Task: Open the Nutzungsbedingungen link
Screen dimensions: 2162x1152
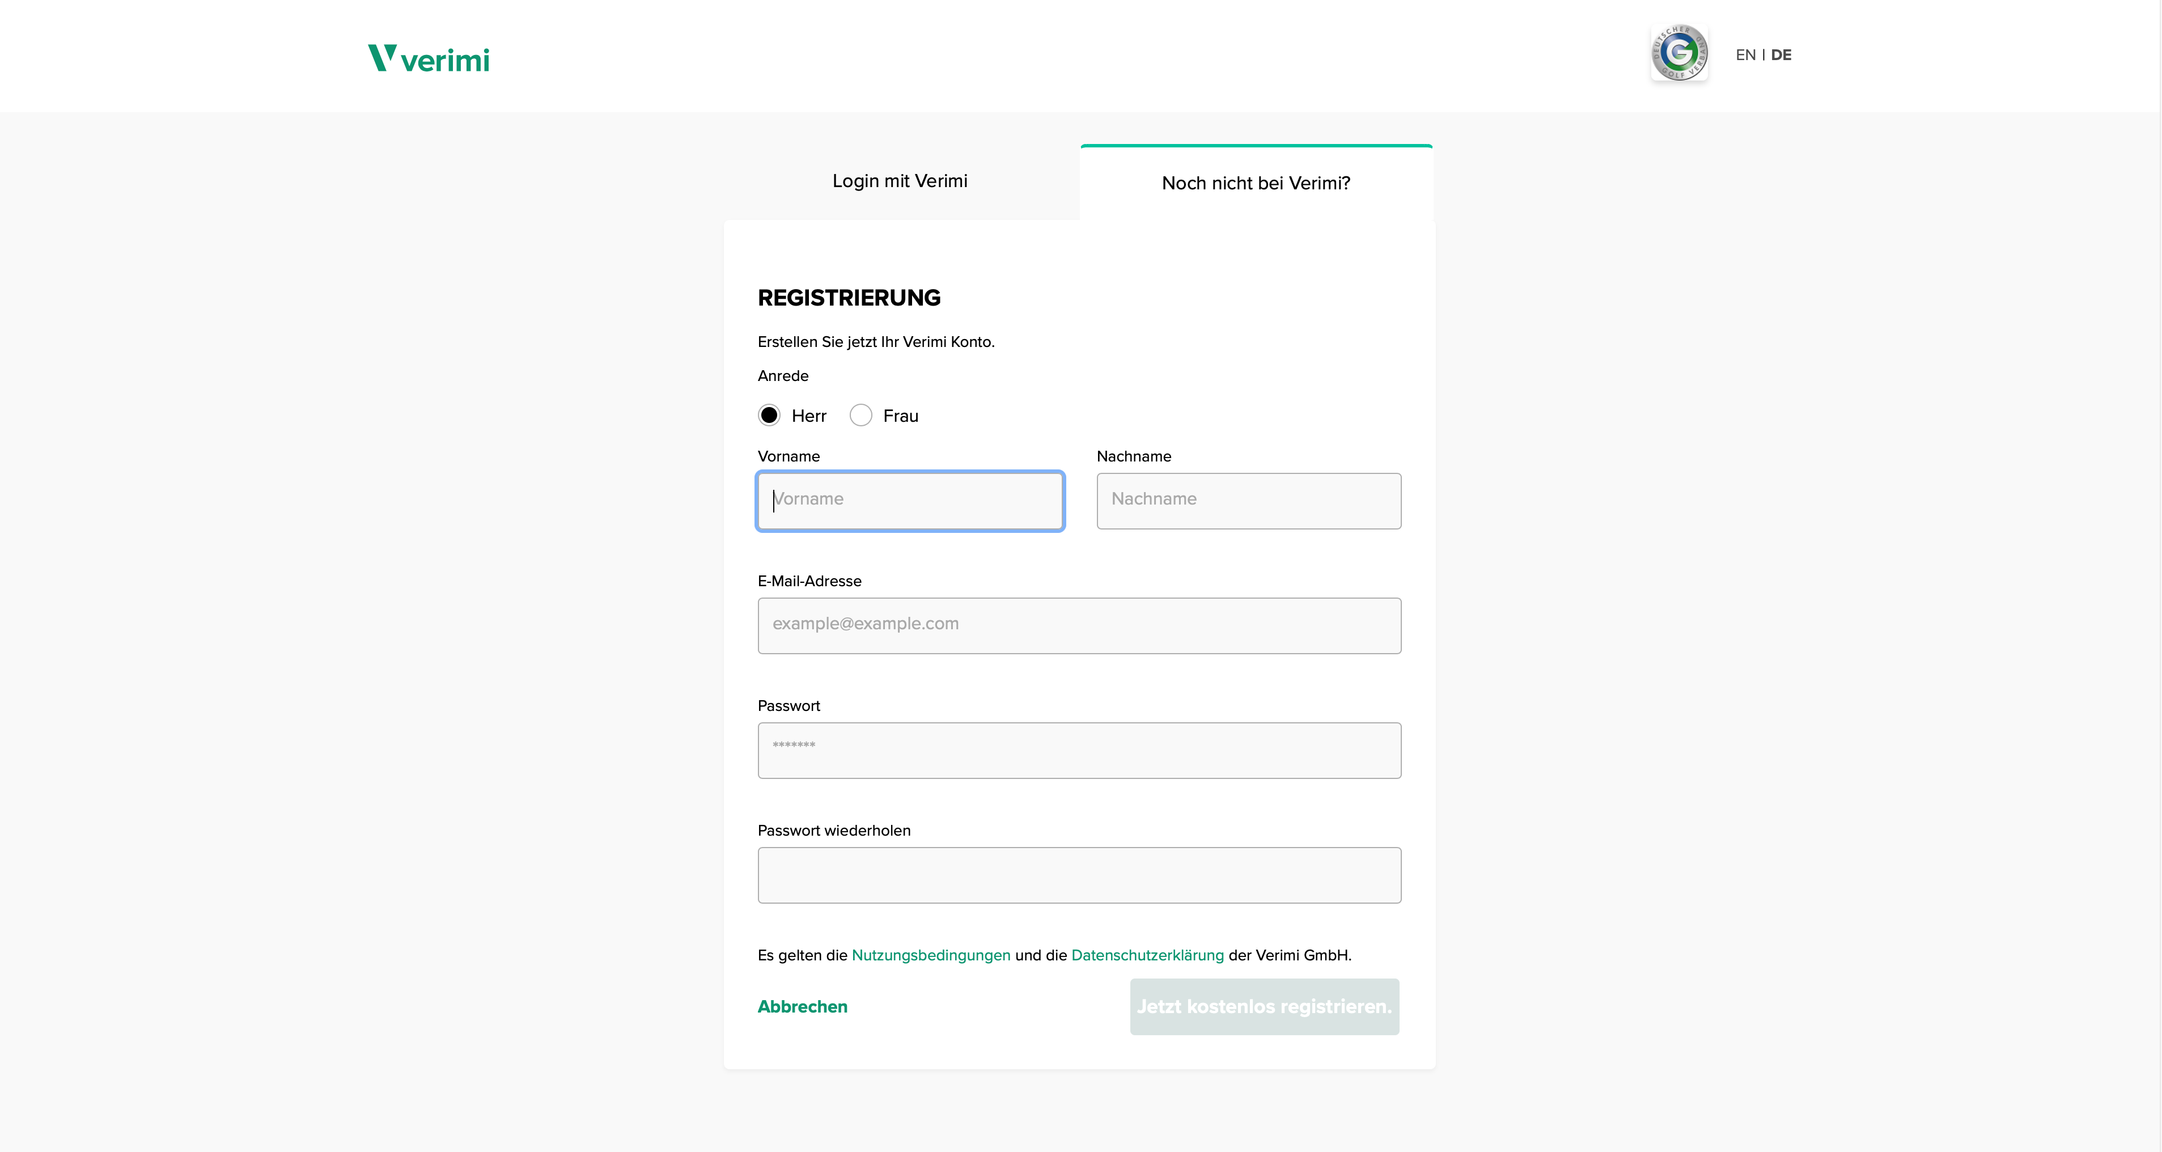Action: coord(931,955)
